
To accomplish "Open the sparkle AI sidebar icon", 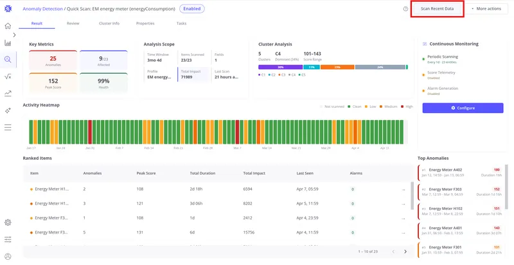I will [8, 111].
